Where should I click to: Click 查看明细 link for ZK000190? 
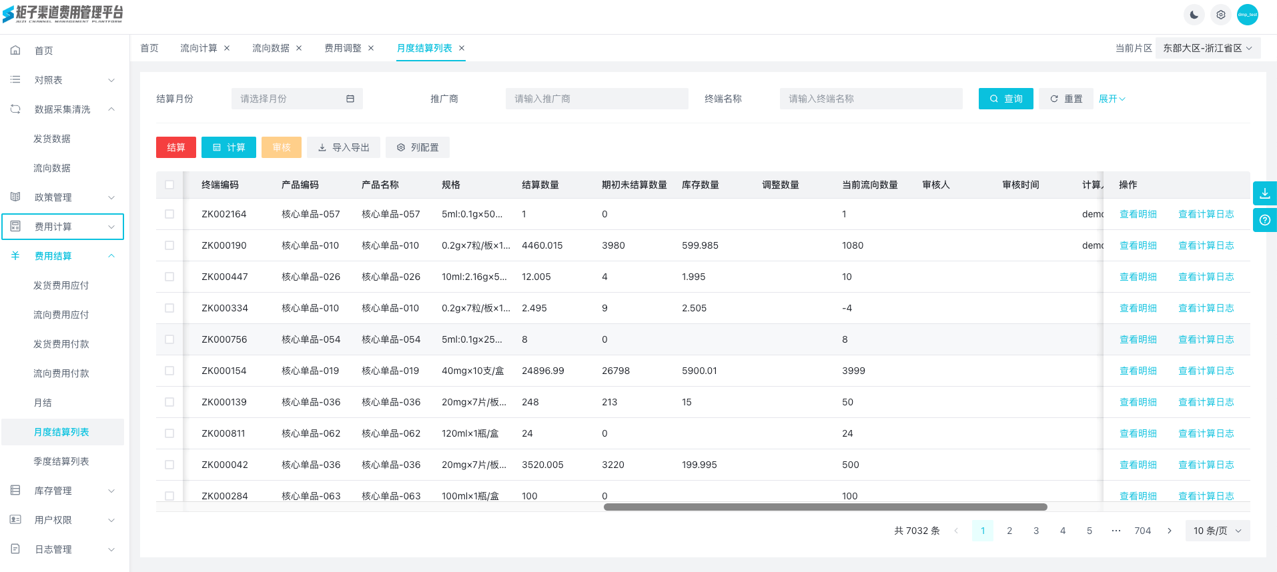click(x=1138, y=245)
